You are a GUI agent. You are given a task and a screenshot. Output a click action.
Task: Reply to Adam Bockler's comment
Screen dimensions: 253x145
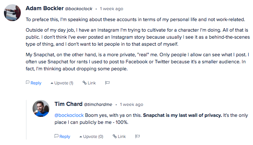(x=34, y=83)
